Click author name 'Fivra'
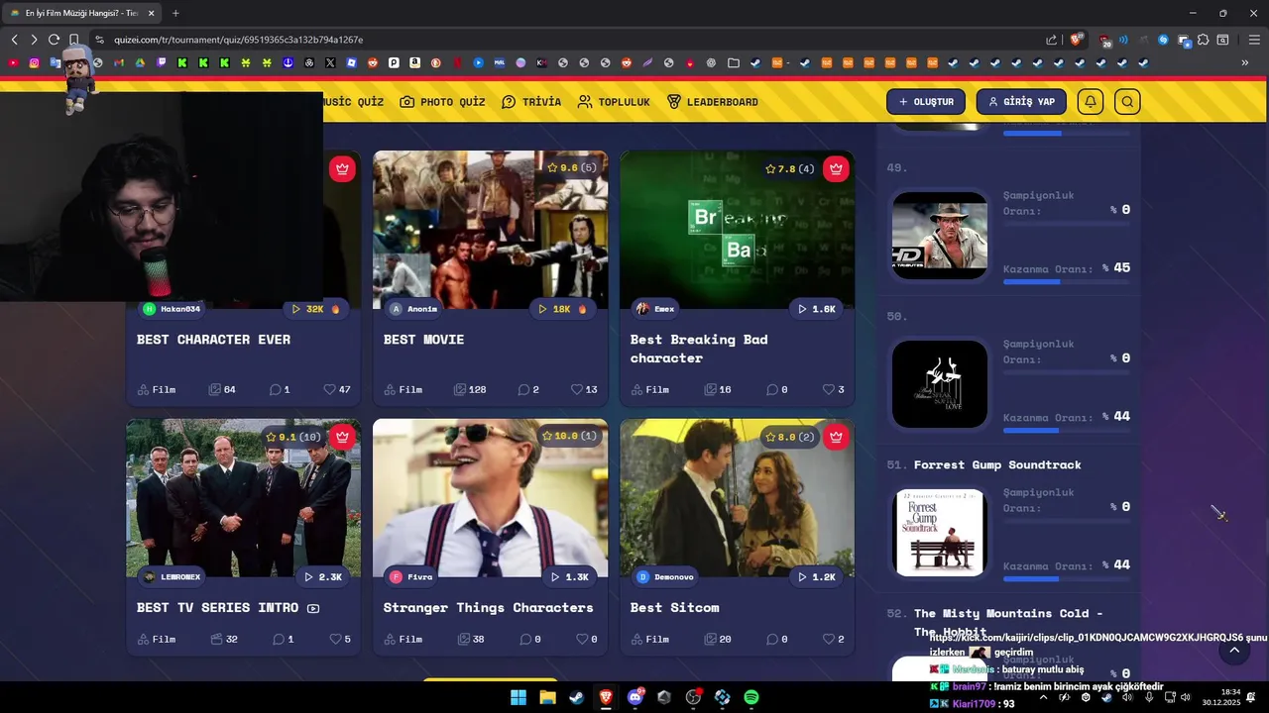The width and height of the screenshot is (1269, 713). tap(419, 576)
